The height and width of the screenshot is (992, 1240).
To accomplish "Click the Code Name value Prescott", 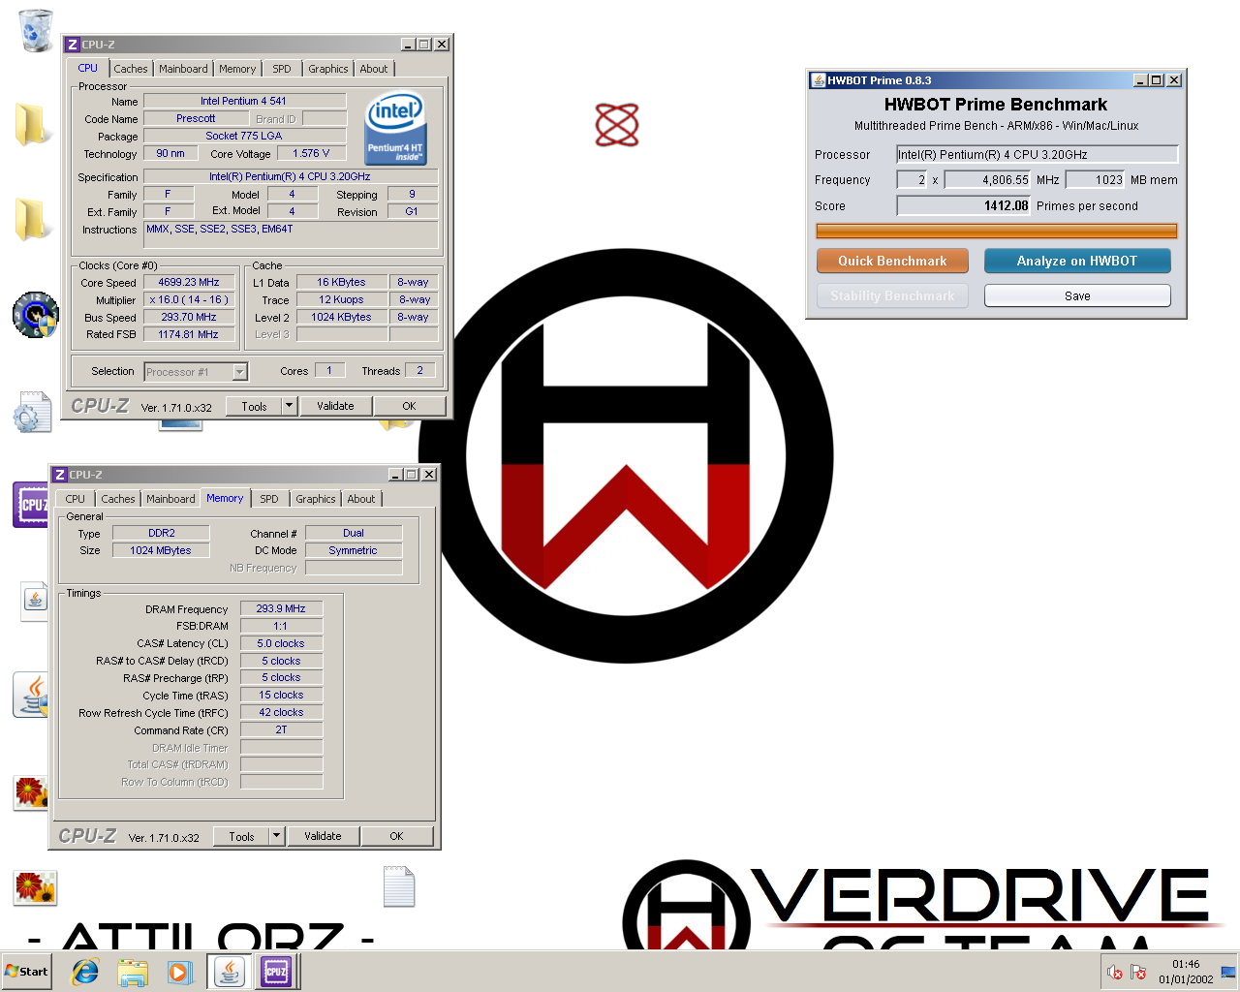I will pyautogui.click(x=196, y=118).
